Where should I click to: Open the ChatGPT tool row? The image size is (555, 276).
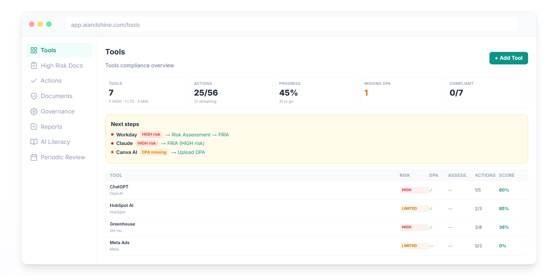pos(316,190)
